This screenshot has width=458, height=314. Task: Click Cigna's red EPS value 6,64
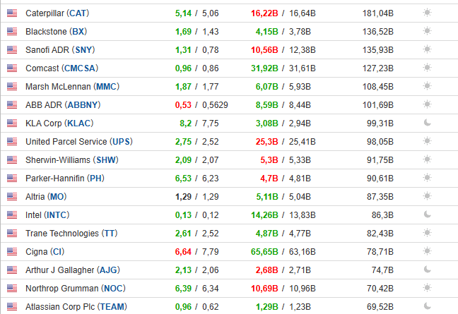[x=182, y=251]
